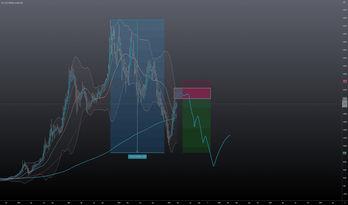Click the 2021 label on time axis
348x205 pixels.
69,202
